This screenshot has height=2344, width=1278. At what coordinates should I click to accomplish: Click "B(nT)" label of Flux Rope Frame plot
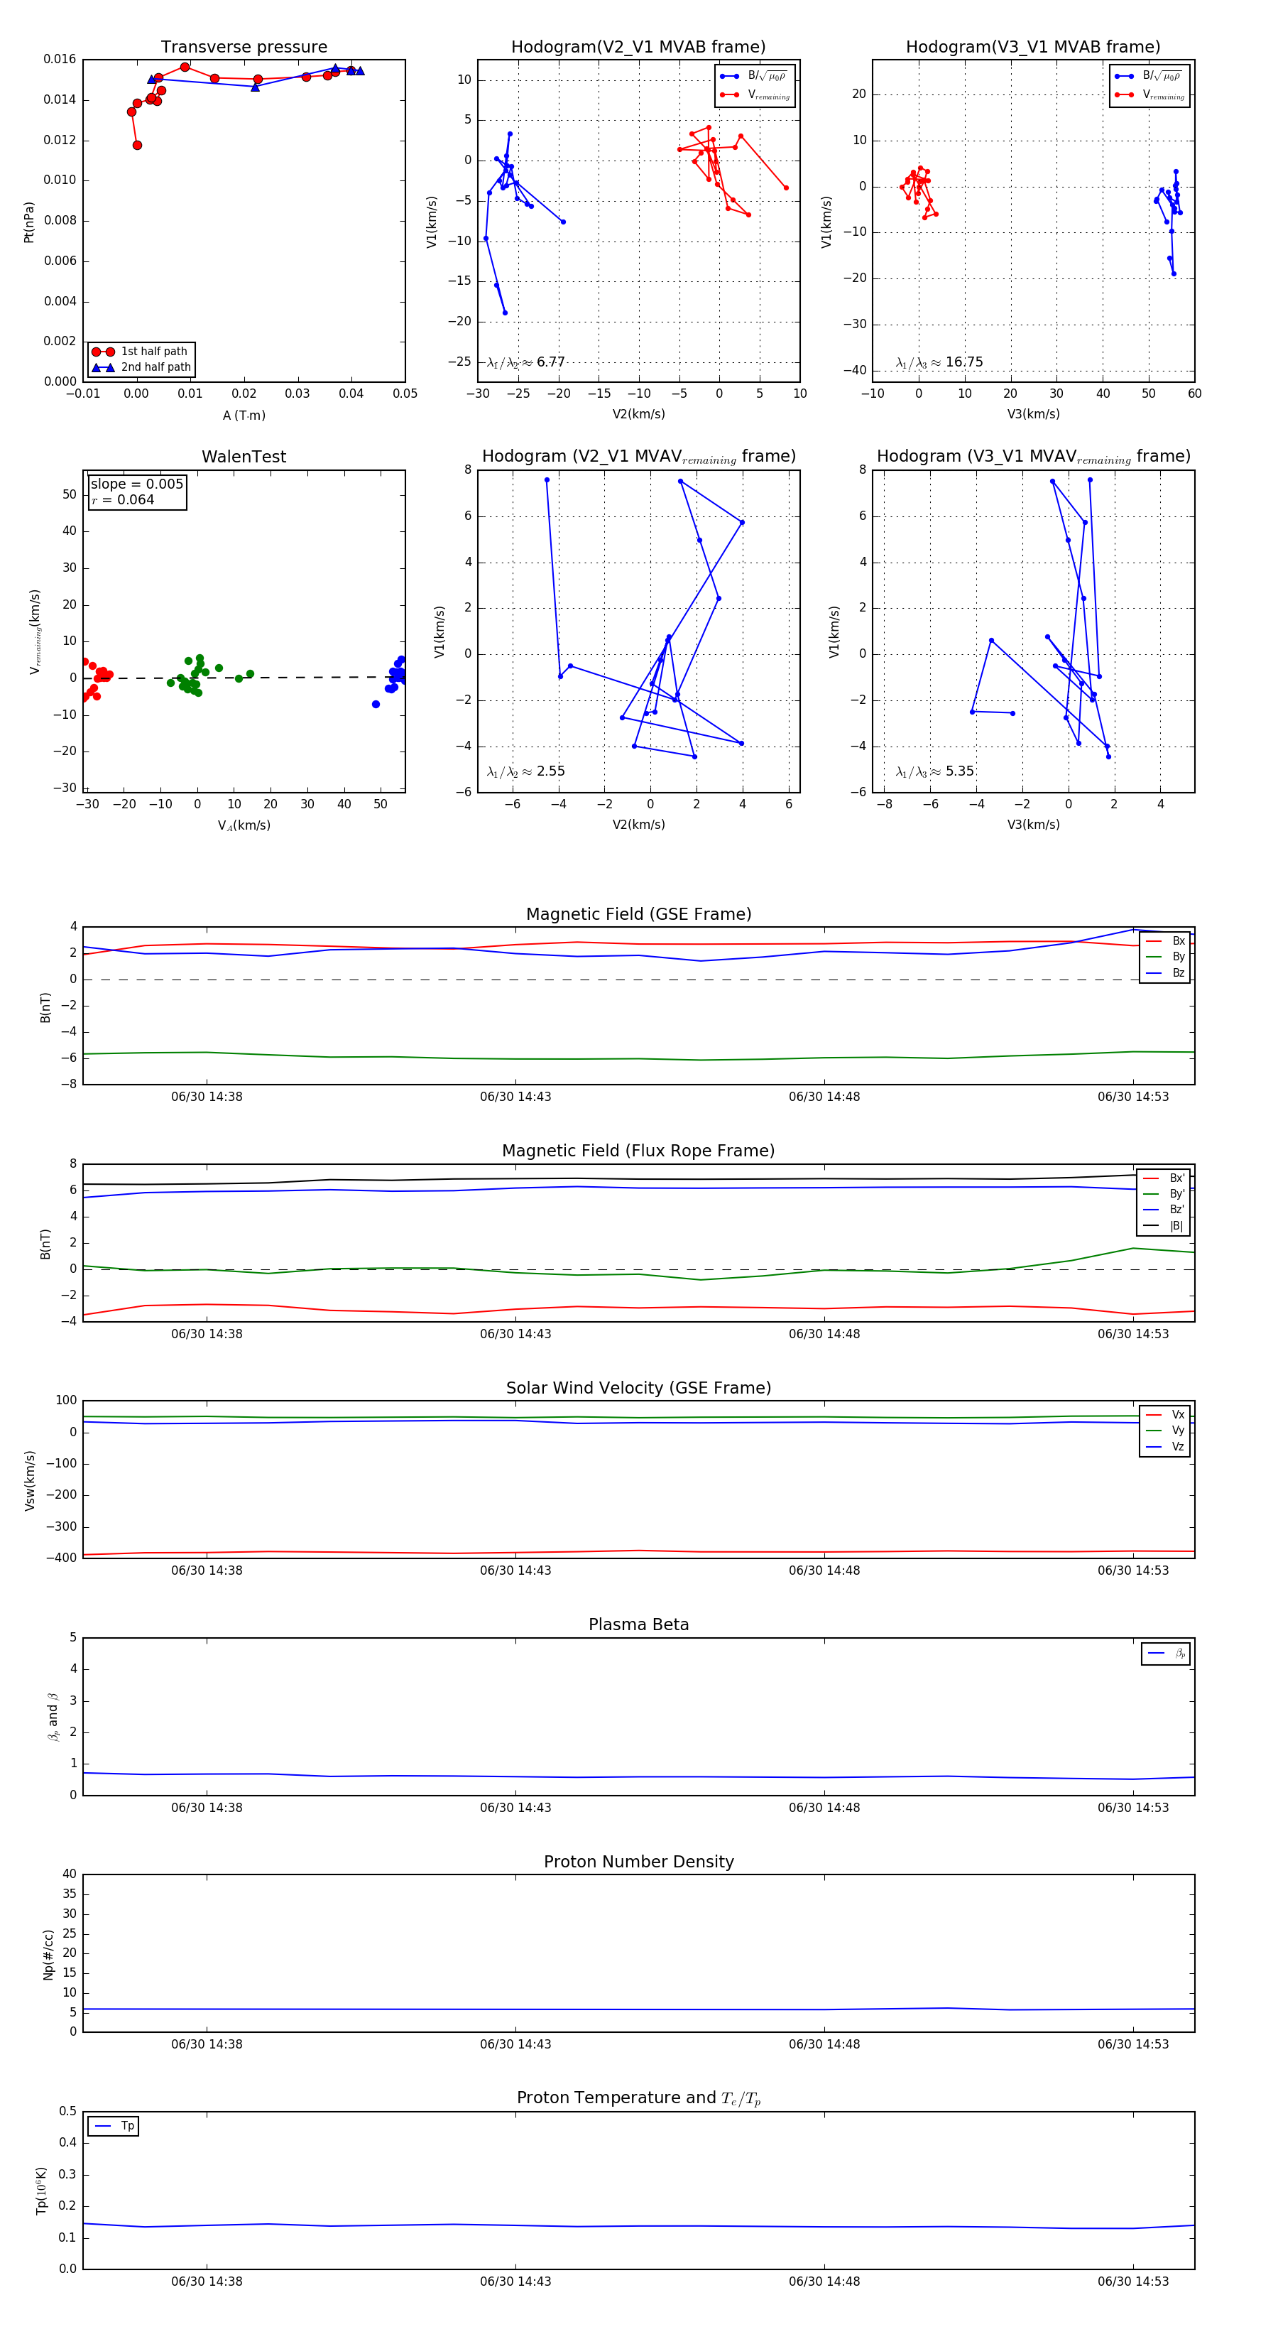point(45,1244)
